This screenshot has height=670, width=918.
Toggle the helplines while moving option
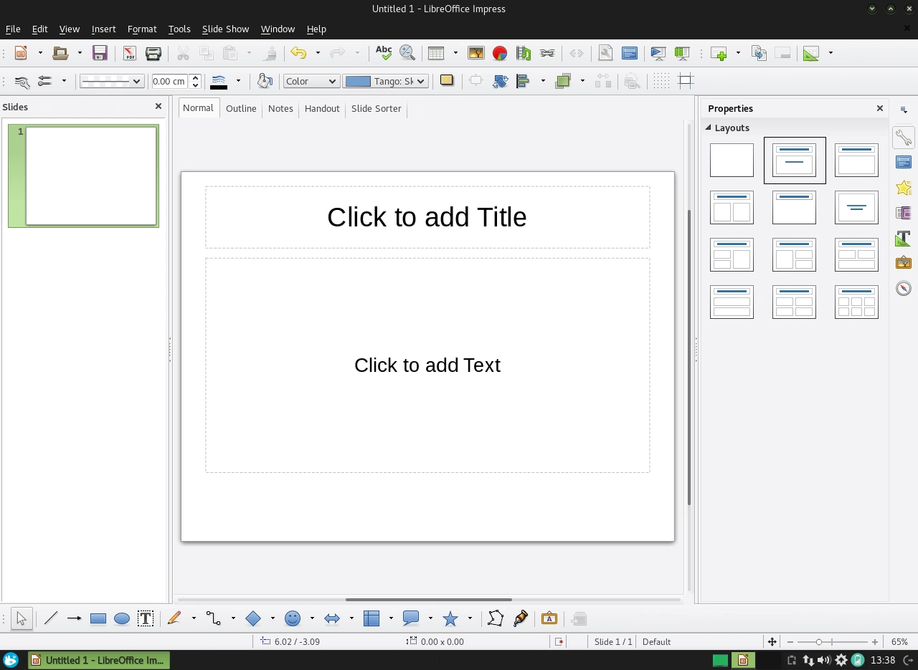pos(685,80)
